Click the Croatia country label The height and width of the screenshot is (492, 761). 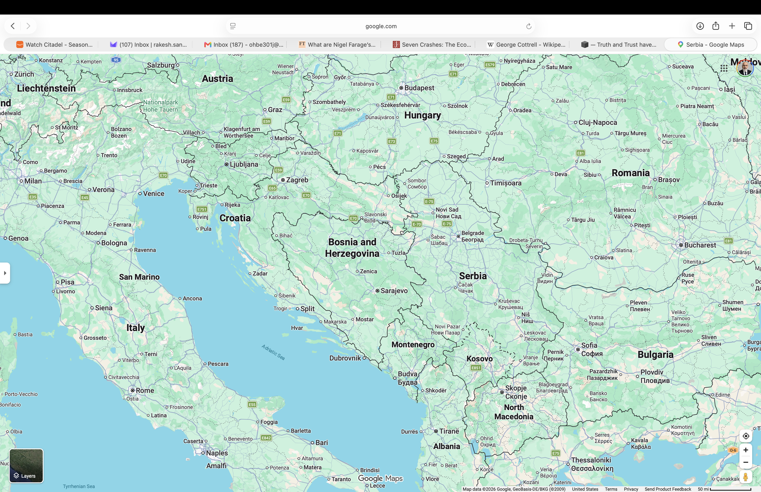pyautogui.click(x=235, y=218)
